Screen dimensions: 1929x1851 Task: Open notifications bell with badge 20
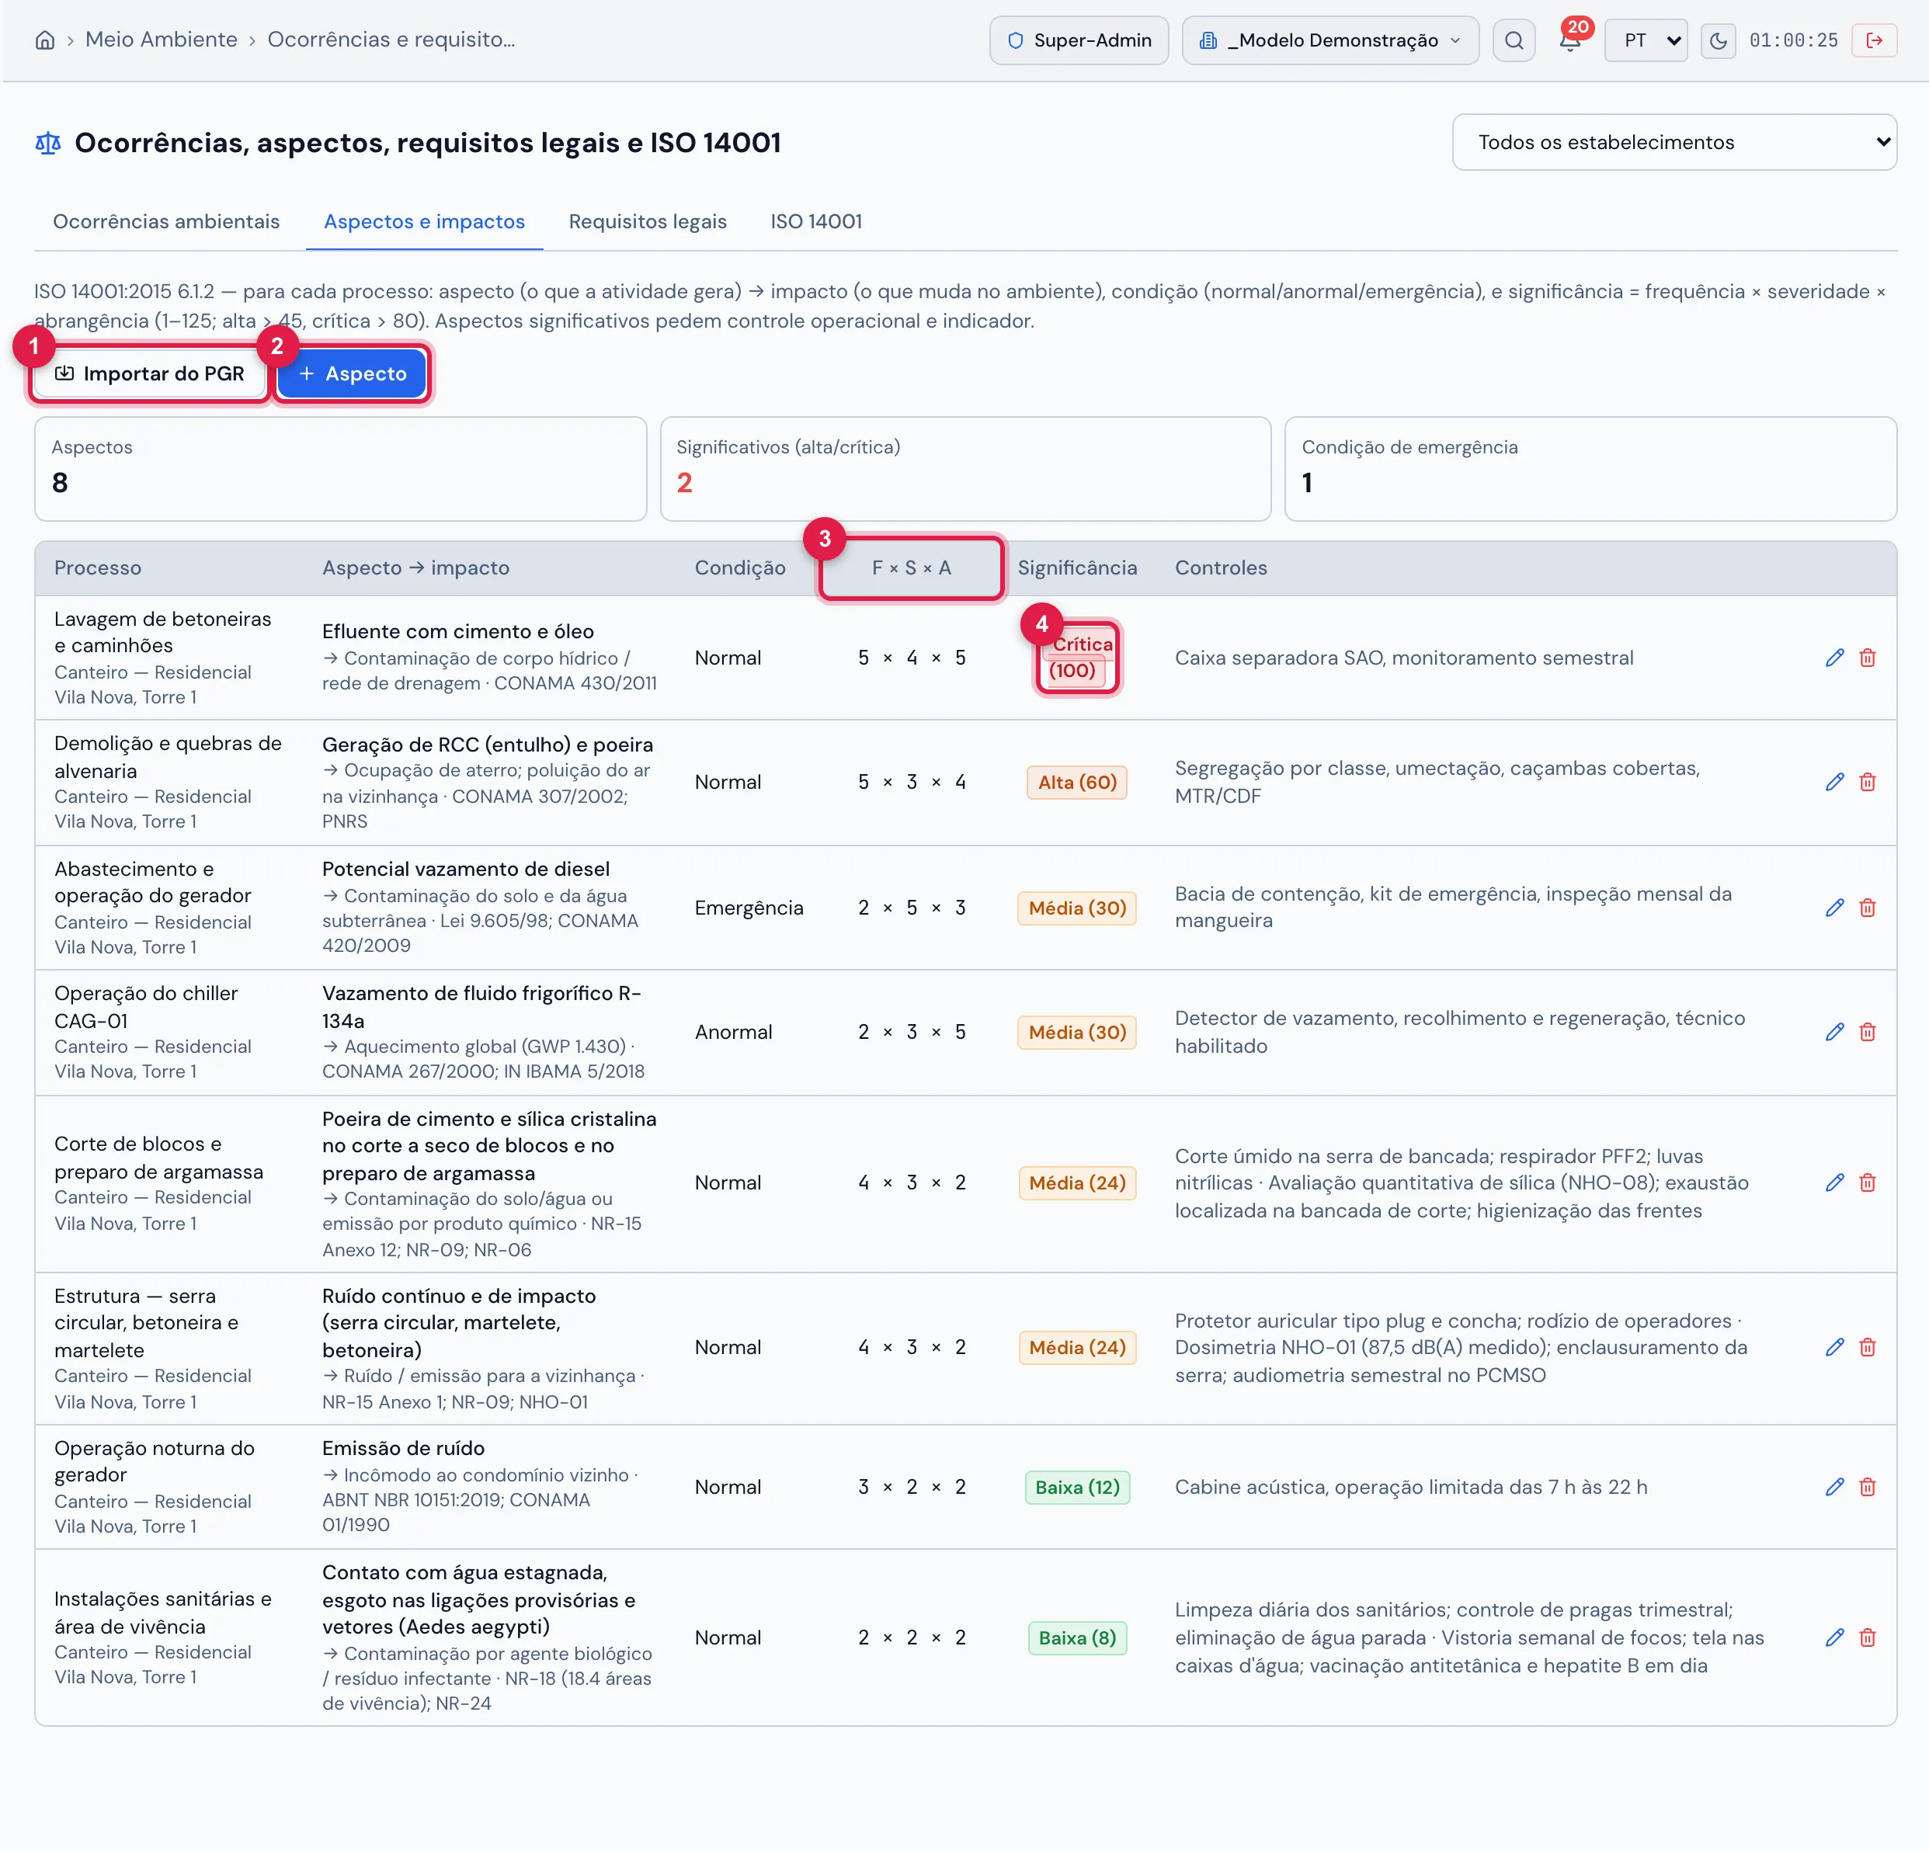coord(1569,40)
